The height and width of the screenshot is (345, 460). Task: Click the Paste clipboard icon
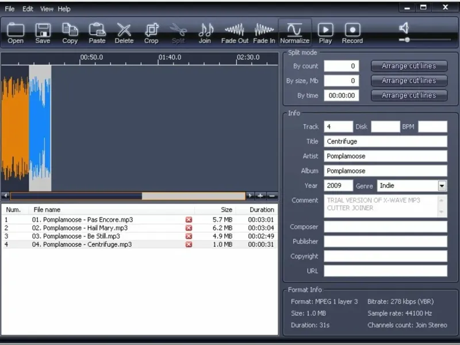(x=97, y=33)
